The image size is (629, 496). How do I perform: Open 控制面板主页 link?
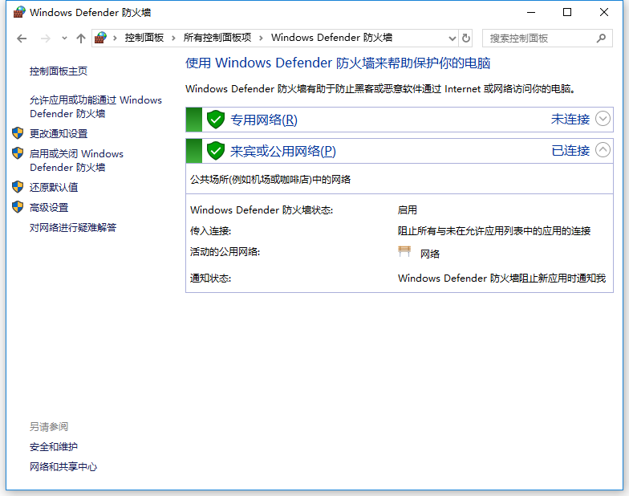tap(59, 71)
